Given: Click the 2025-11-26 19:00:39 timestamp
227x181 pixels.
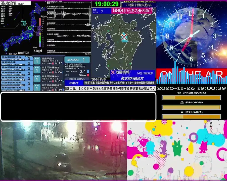Looking at the screenshot, I should click(x=191, y=88).
